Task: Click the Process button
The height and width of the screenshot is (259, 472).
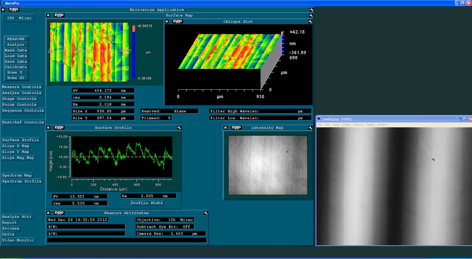Action: (x=11, y=229)
